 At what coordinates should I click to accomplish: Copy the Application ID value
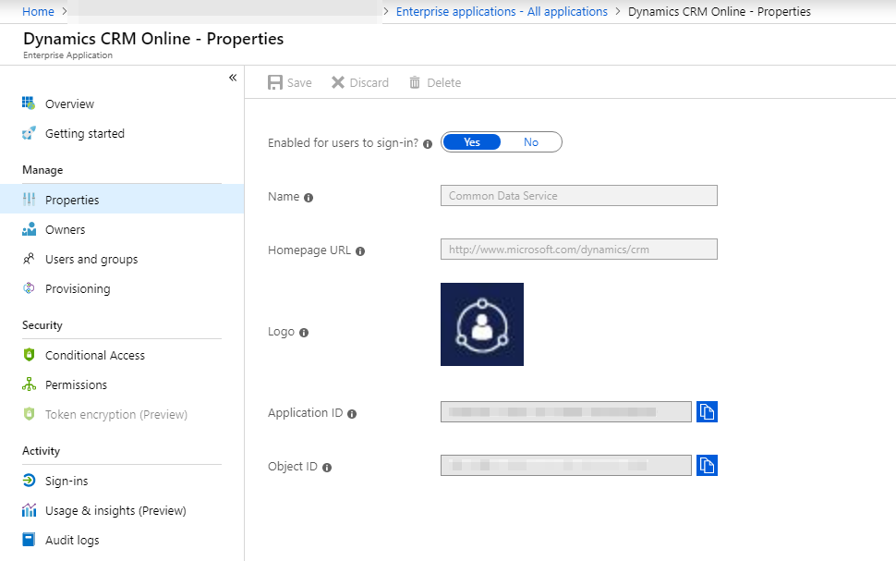point(707,411)
